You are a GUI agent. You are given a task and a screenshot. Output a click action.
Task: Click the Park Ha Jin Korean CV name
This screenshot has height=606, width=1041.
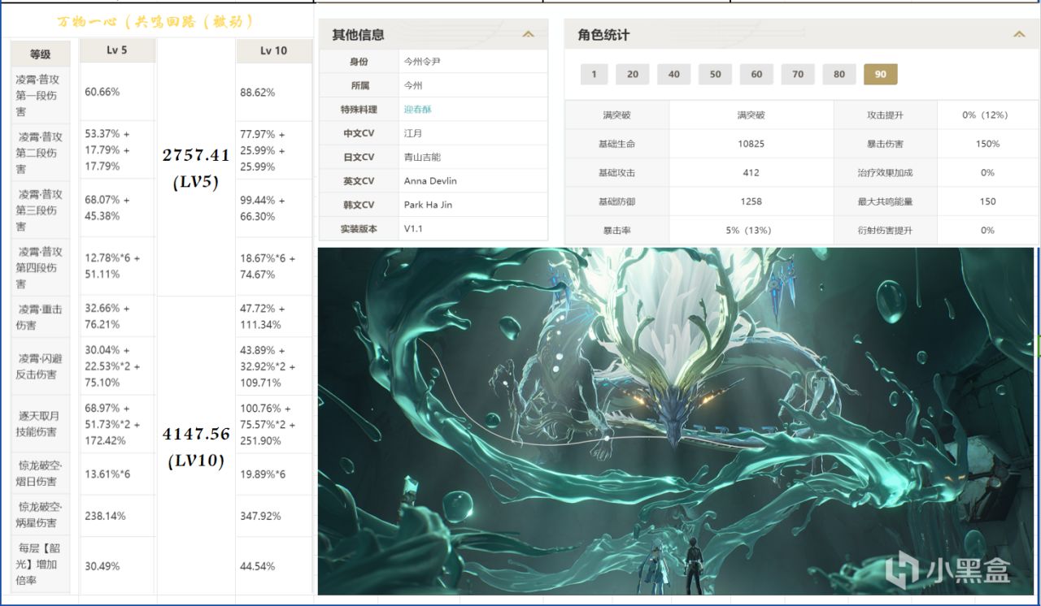(x=428, y=205)
